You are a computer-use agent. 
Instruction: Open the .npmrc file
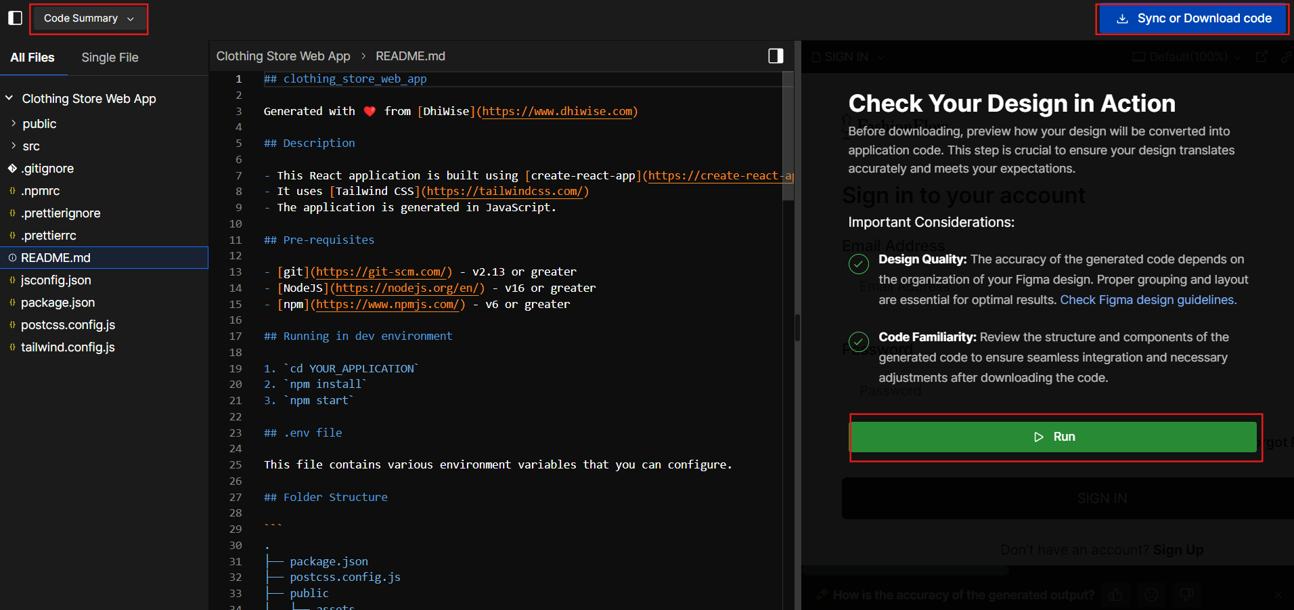(41, 191)
